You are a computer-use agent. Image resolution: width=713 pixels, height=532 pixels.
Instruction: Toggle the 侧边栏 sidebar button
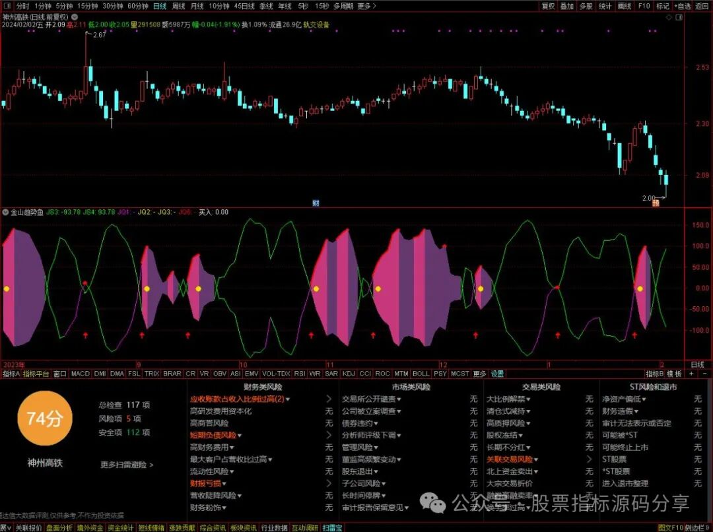(698, 527)
